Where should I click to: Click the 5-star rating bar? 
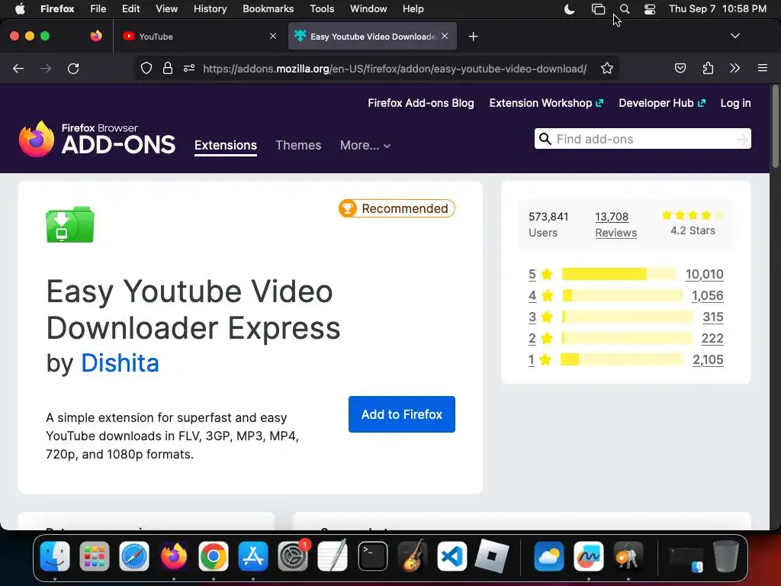click(x=619, y=274)
